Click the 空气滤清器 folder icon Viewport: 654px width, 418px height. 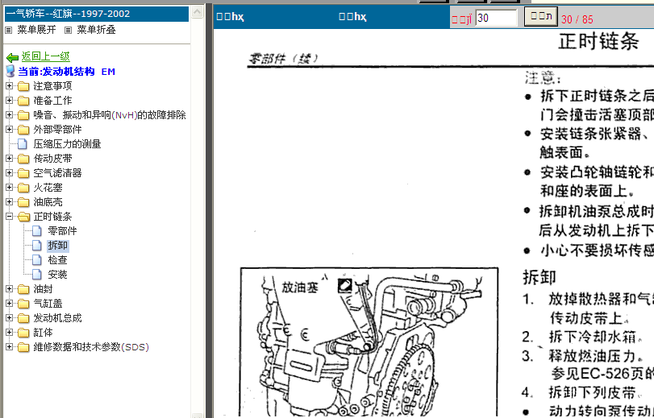(x=23, y=173)
